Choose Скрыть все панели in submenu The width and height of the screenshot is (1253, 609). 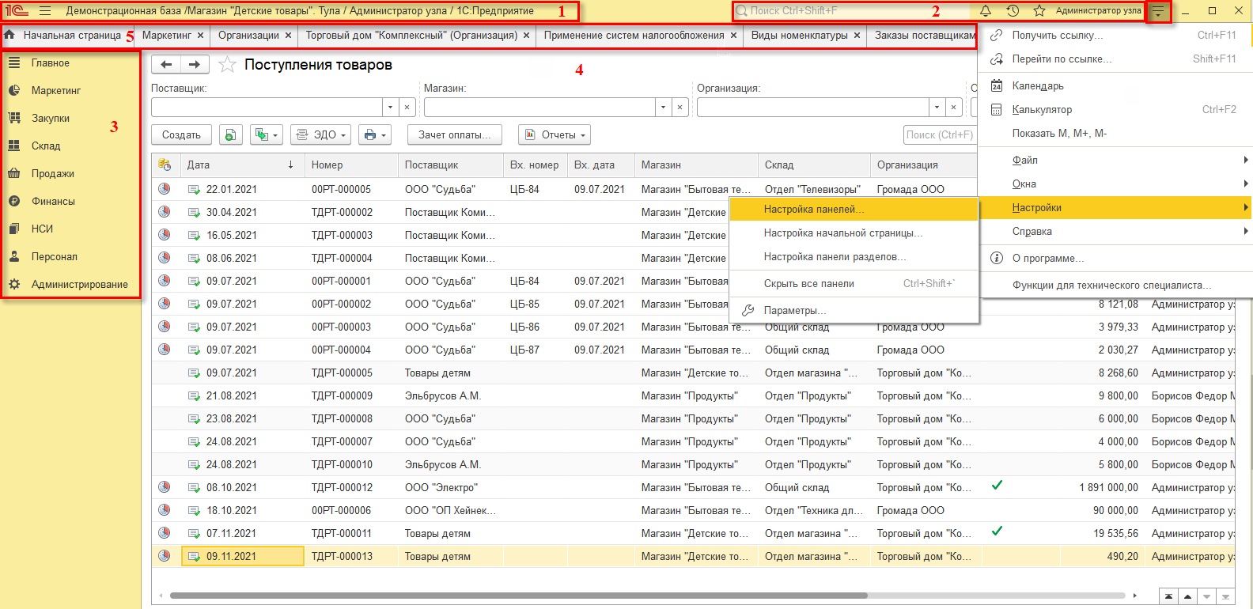[854, 284]
